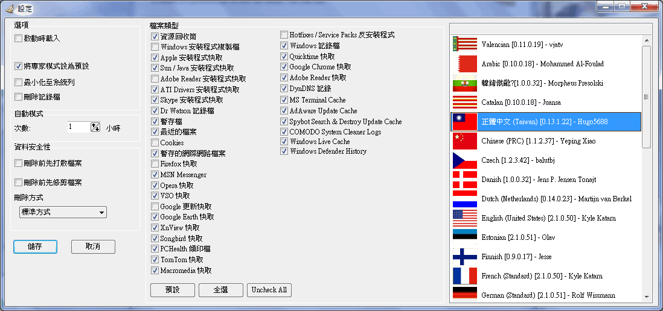This screenshot has height=311, width=663.
Task: Select French (Standard) language entry
Action: point(546,276)
